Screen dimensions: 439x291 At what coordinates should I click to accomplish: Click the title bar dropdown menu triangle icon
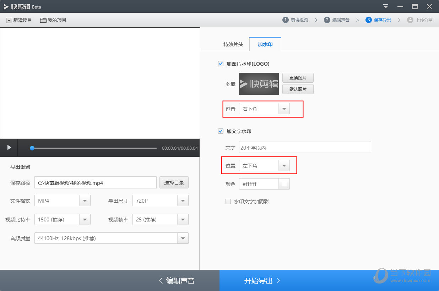click(x=386, y=6)
